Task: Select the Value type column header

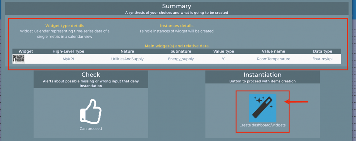Action: (223, 51)
